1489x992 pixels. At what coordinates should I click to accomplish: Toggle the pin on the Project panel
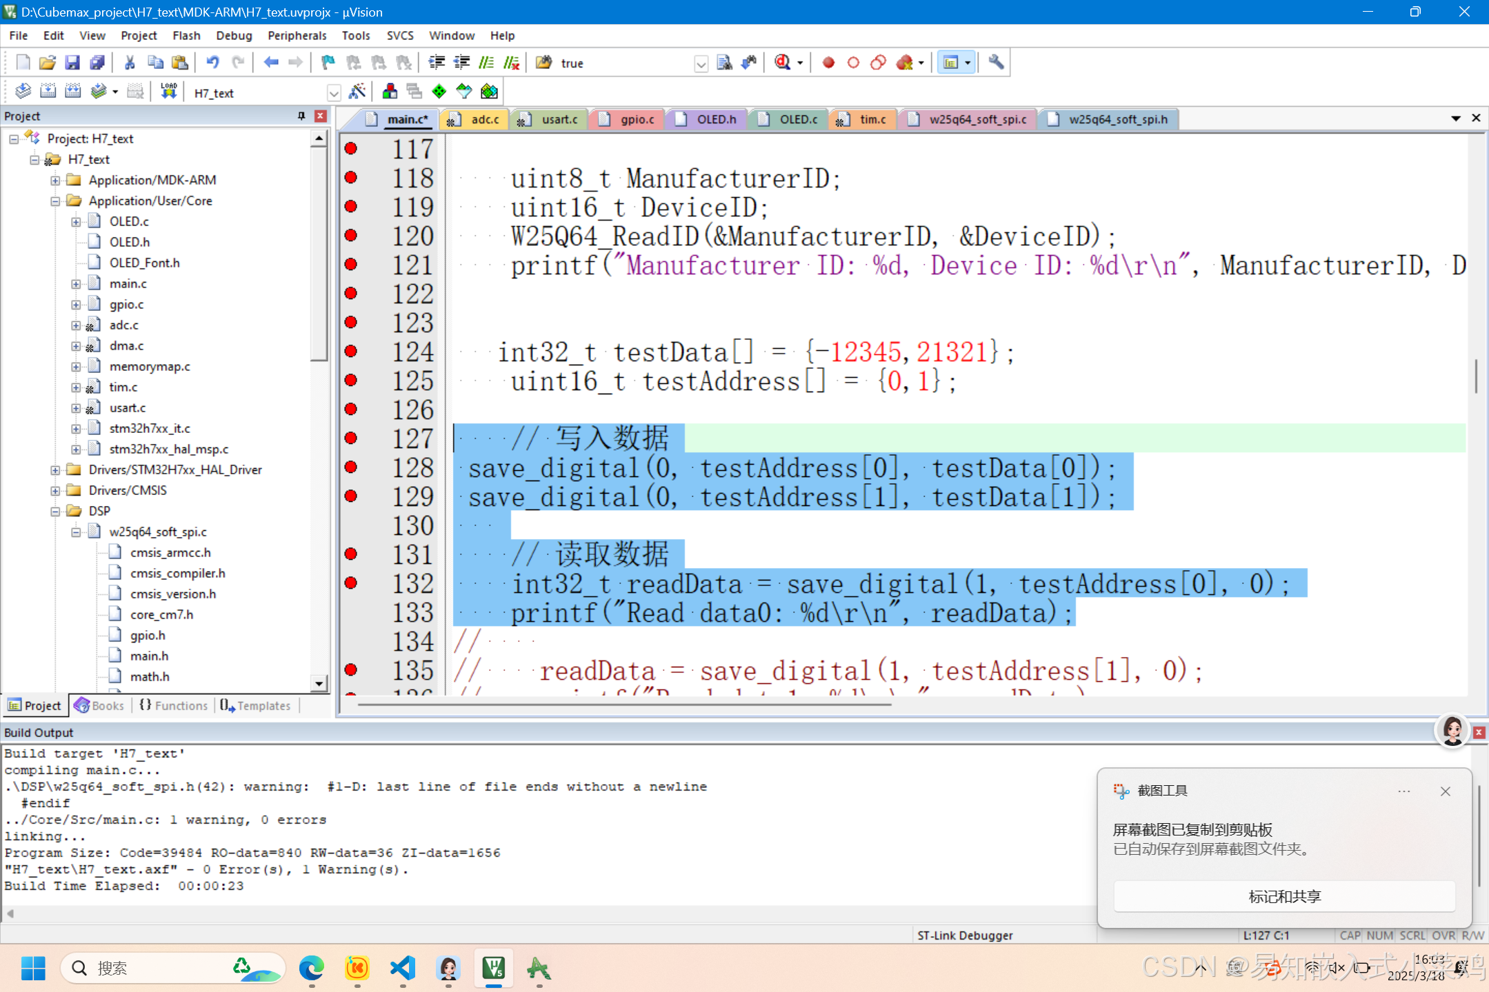click(x=301, y=116)
